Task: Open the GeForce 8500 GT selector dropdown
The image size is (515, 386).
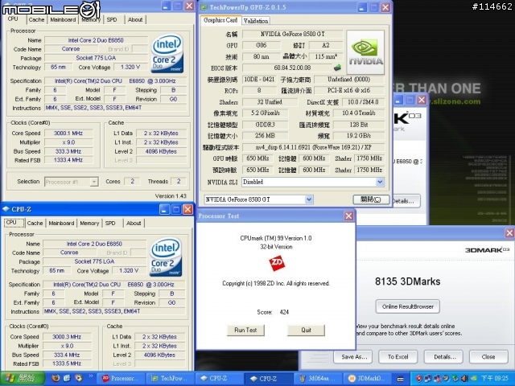Action: 309,199
